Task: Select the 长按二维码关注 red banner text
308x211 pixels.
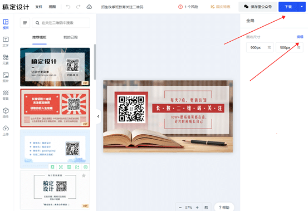Action: click(x=188, y=108)
